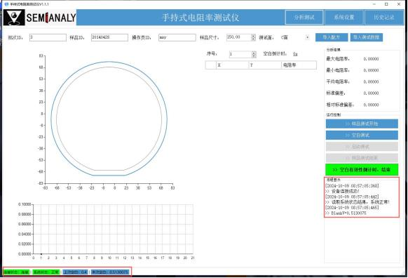Increase 序号 with the up arrow

254,53
